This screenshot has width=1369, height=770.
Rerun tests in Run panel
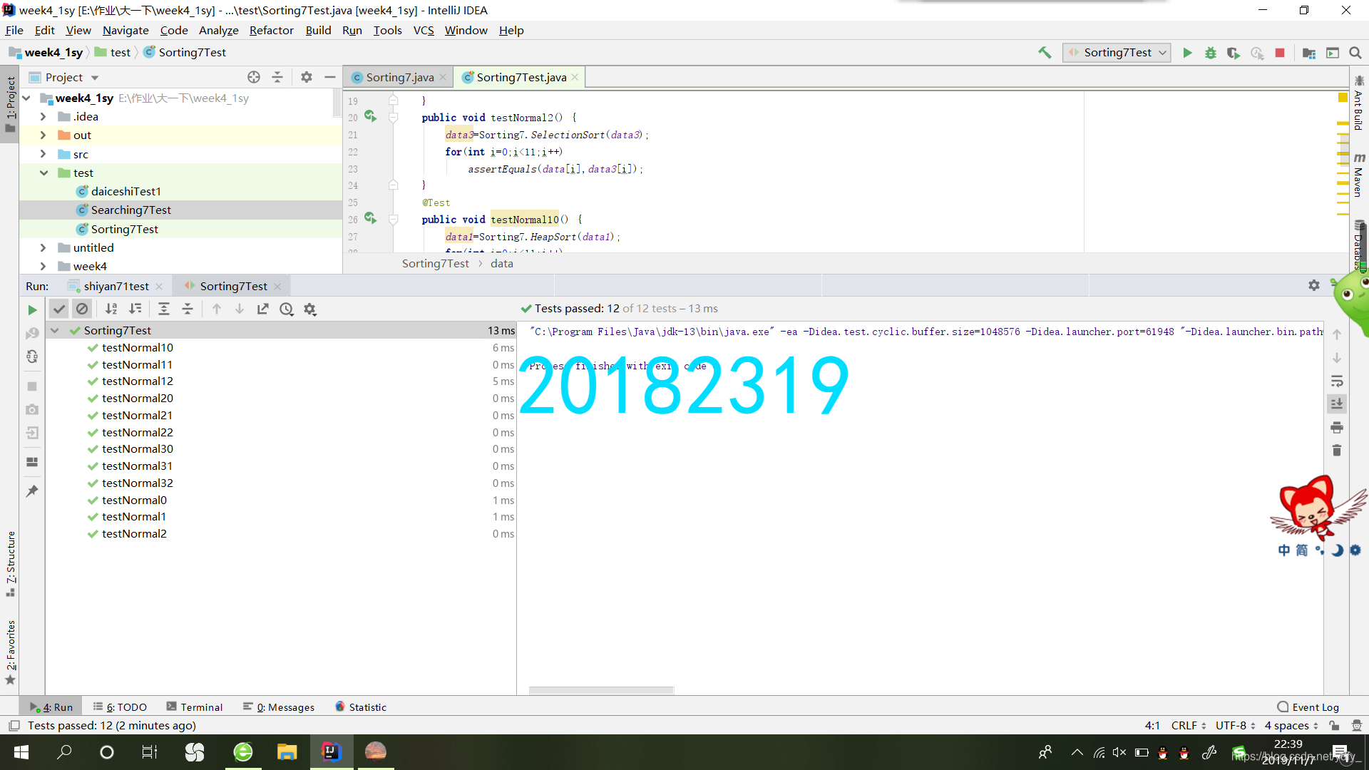click(32, 309)
